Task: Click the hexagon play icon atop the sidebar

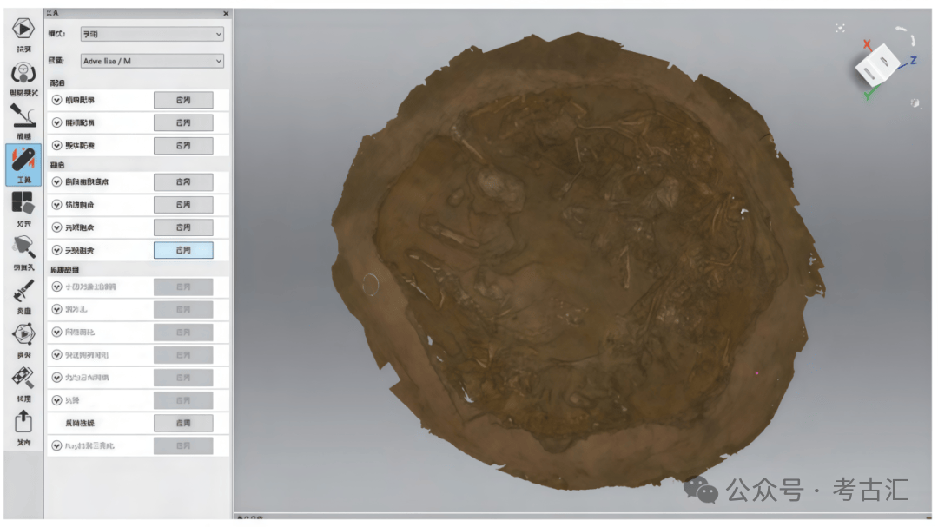Action: [23, 28]
